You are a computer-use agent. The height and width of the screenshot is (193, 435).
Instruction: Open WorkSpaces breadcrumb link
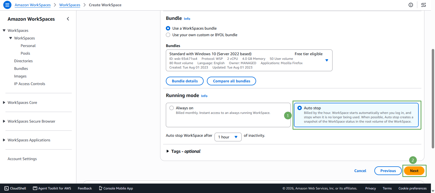70,5
